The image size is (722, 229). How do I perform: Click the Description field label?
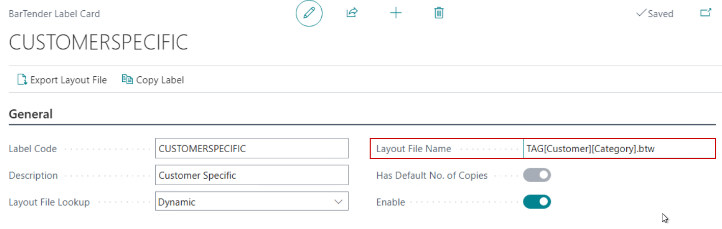click(33, 176)
